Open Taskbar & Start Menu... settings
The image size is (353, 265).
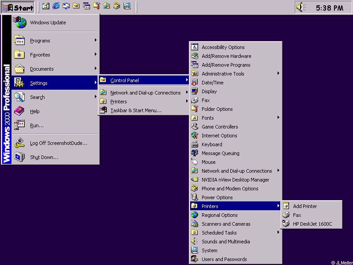click(x=144, y=110)
